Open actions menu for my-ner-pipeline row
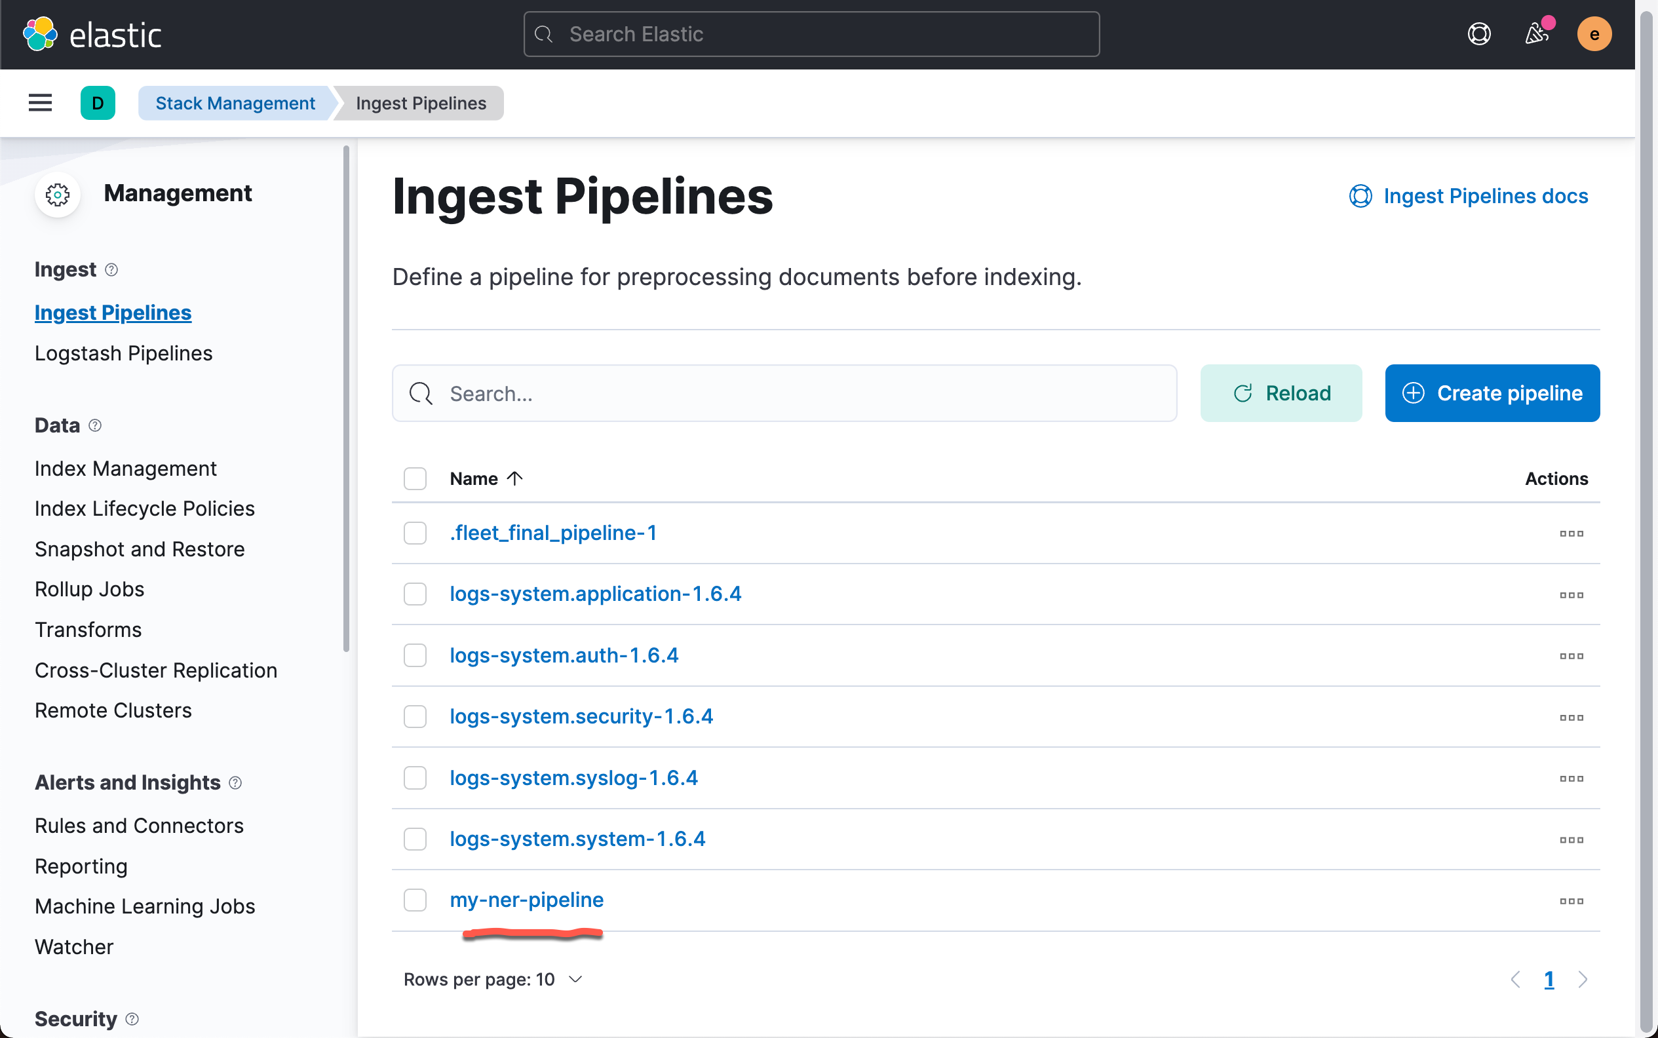This screenshot has width=1658, height=1038. tap(1571, 900)
